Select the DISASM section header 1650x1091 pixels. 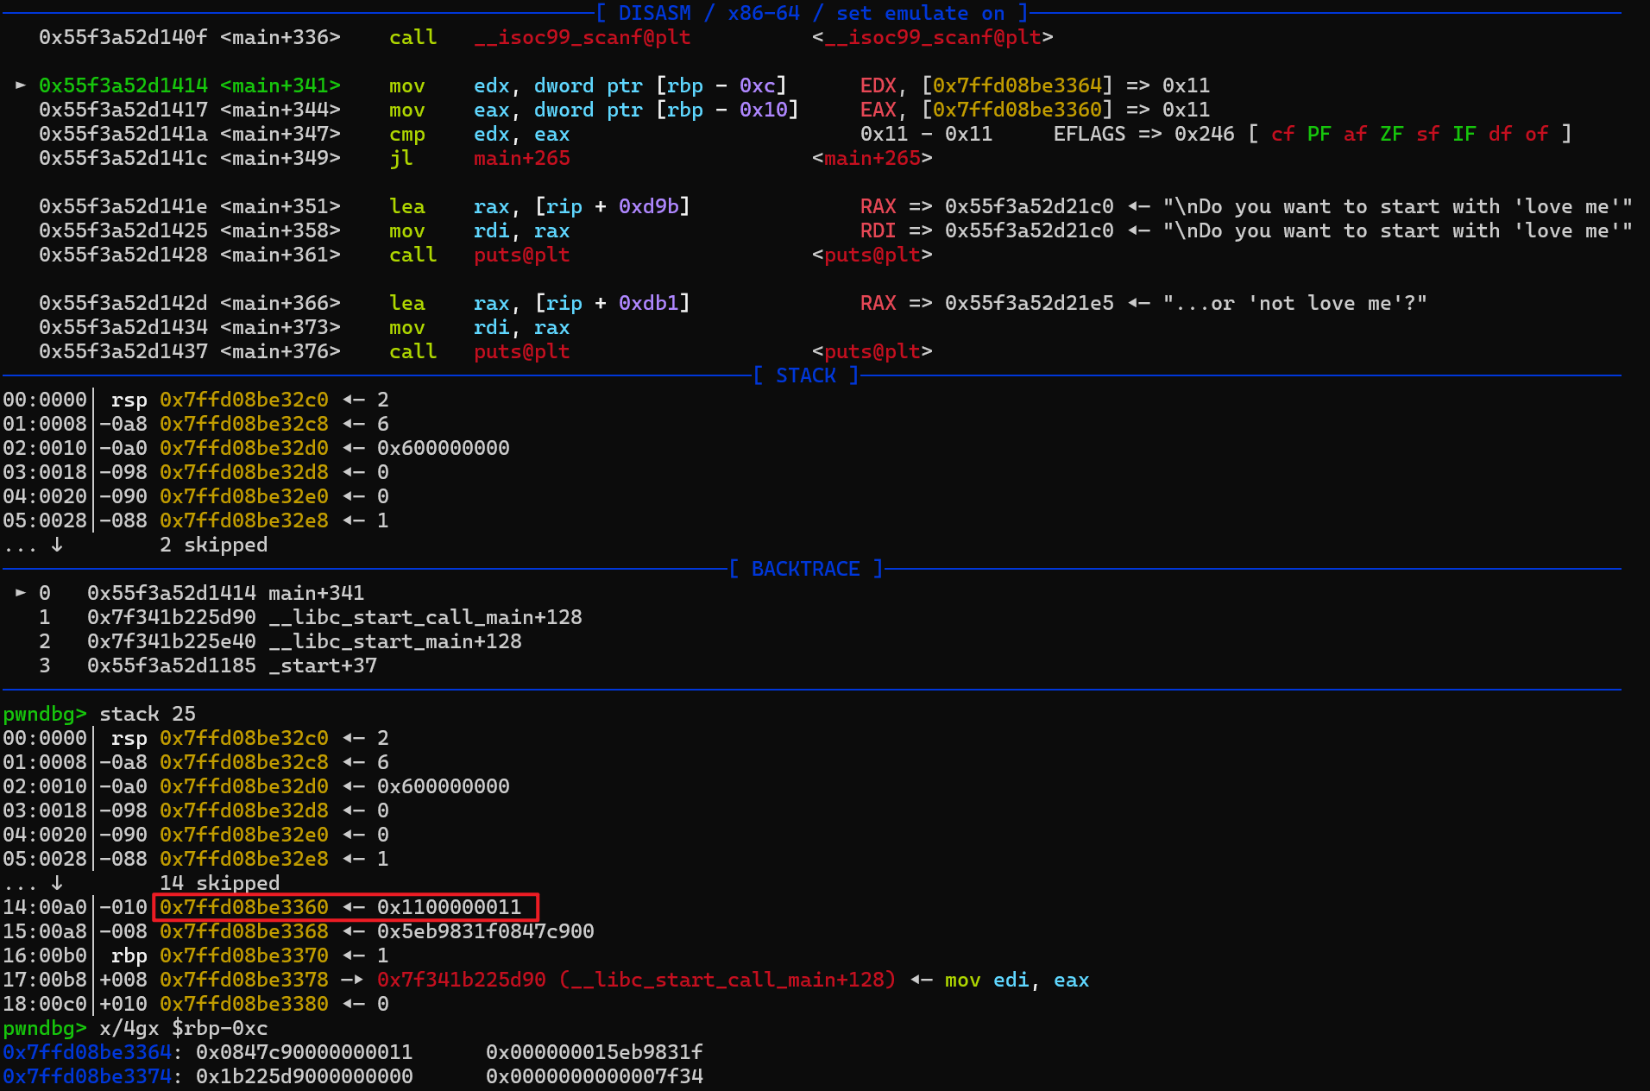coord(811,13)
